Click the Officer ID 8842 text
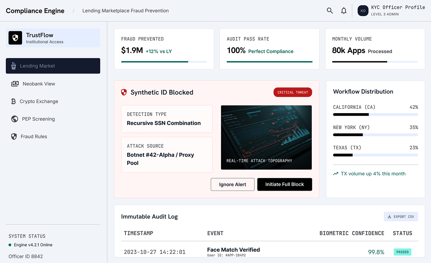 point(26,256)
